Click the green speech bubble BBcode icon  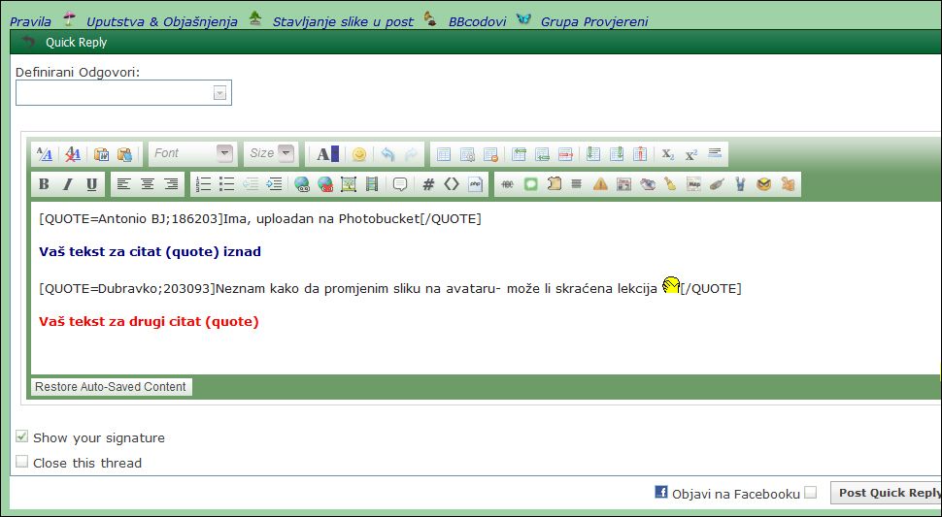pyautogui.click(x=530, y=184)
